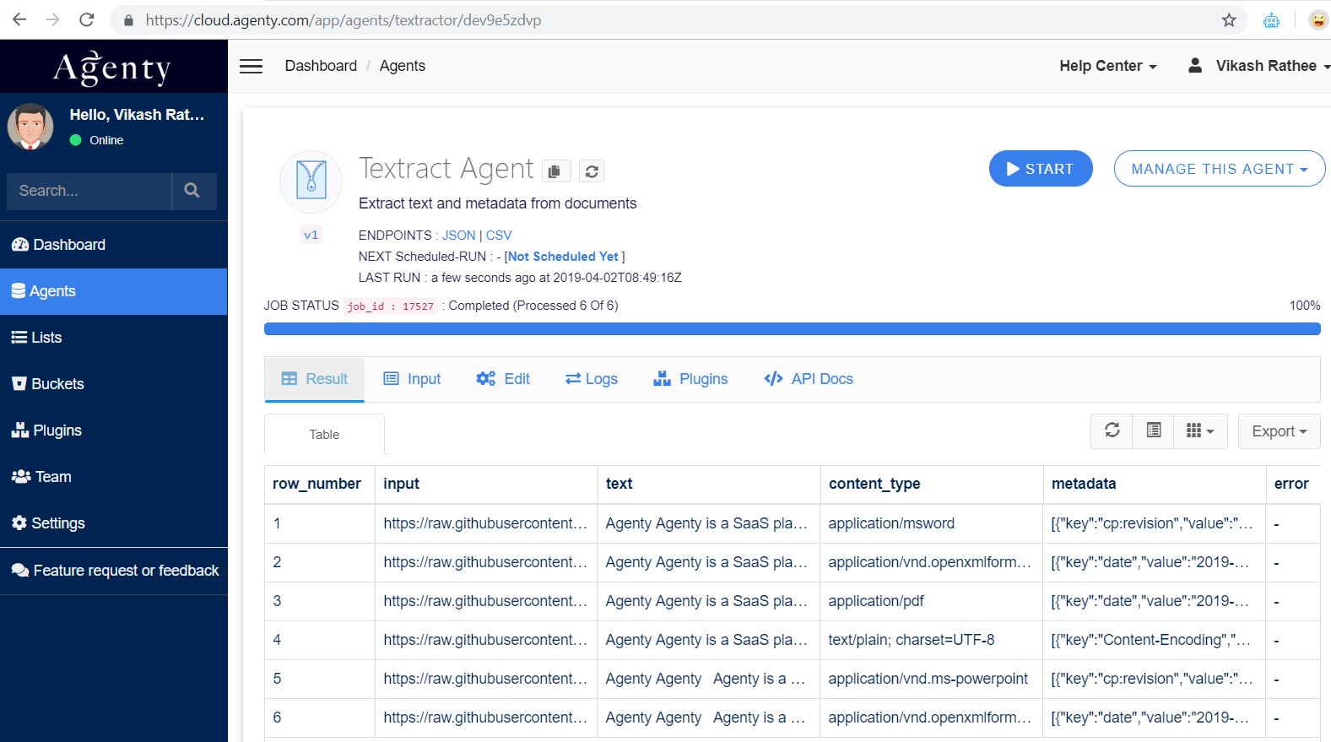1331x742 pixels.
Task: Open the JSON endpoint link
Action: pos(459,236)
